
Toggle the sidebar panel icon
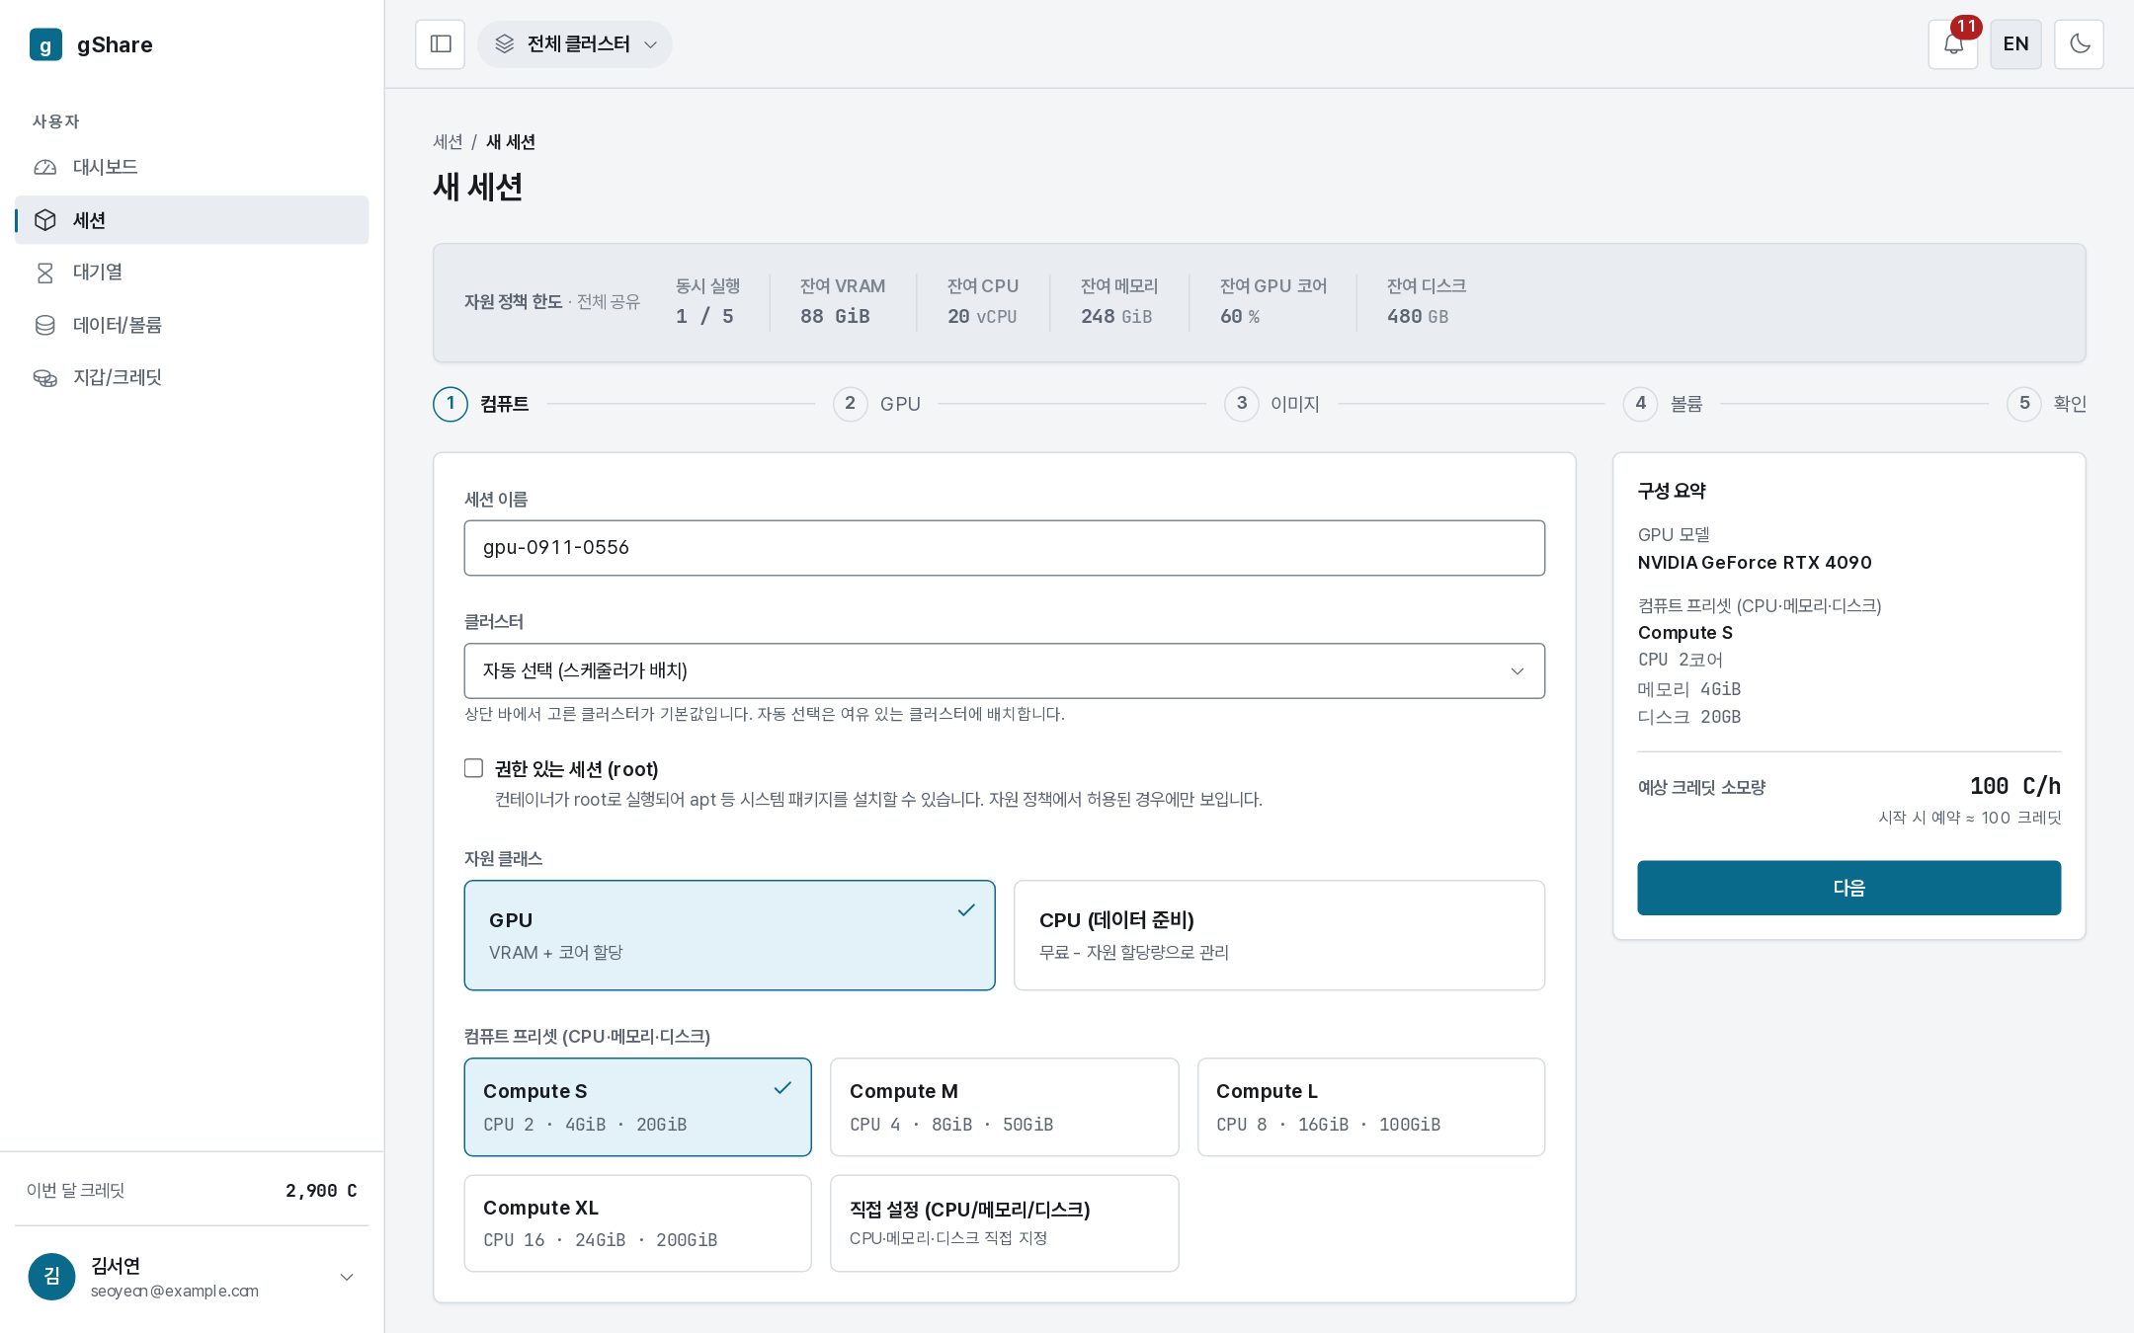[441, 44]
